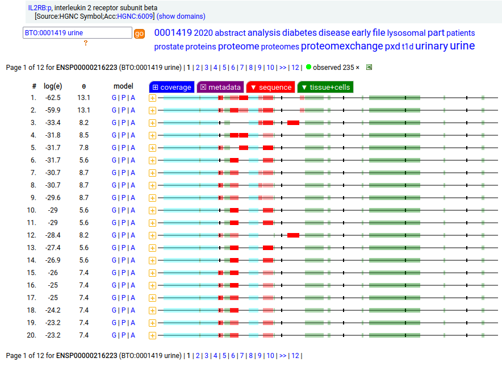Screen dimensions: 502x366
Task: Go to page 5 in the upper pagination
Action: point(224,68)
